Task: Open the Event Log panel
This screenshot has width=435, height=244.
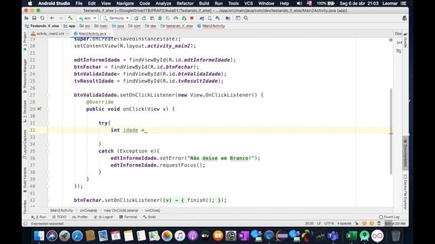Action: tap(389, 217)
